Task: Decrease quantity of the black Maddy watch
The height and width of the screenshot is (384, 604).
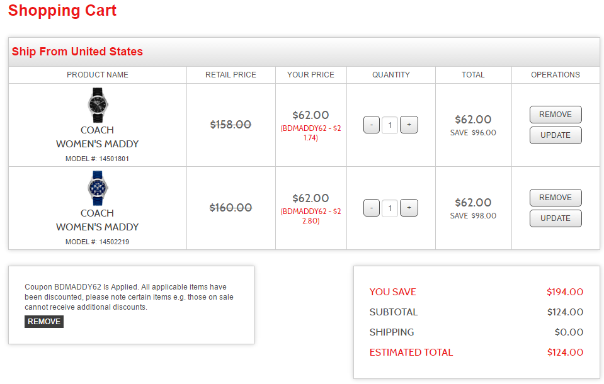Action: [x=372, y=125]
